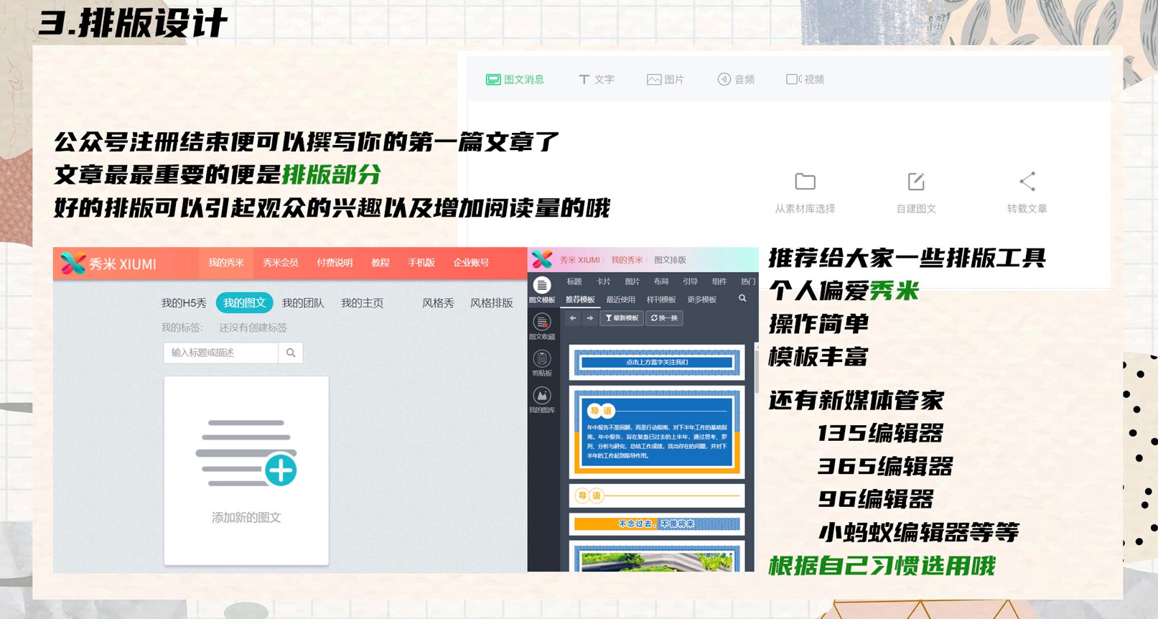Switch to the 推荐模板 tab

pos(580,299)
